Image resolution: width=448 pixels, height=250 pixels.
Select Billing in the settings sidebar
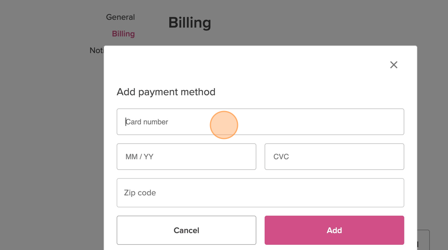(x=123, y=34)
